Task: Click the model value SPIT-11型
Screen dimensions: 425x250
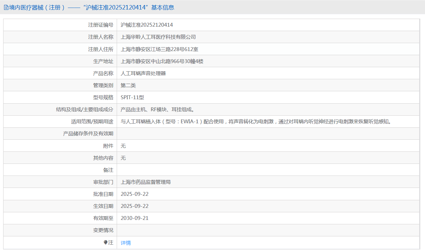Action: click(132, 97)
